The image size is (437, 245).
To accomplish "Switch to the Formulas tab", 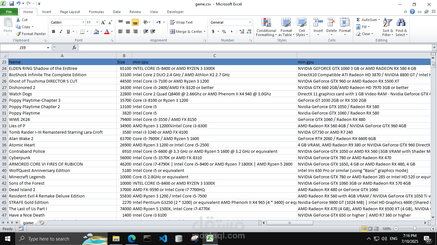I will click(96, 12).
